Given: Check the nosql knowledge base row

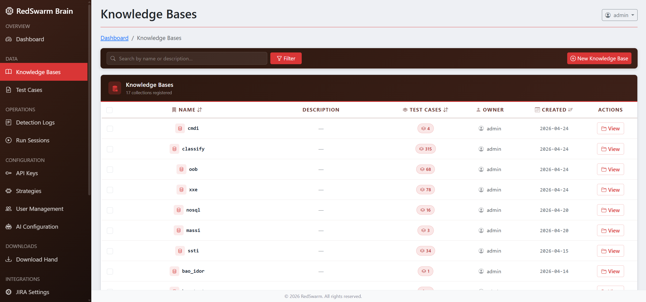Looking at the screenshot, I should click(110, 210).
